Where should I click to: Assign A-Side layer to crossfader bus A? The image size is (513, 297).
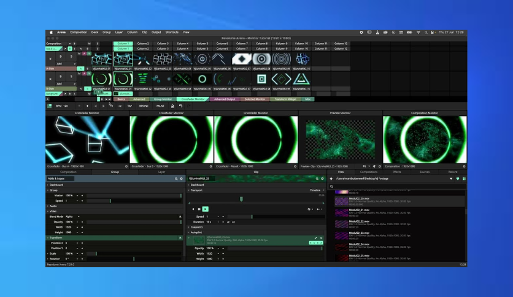click(80, 69)
